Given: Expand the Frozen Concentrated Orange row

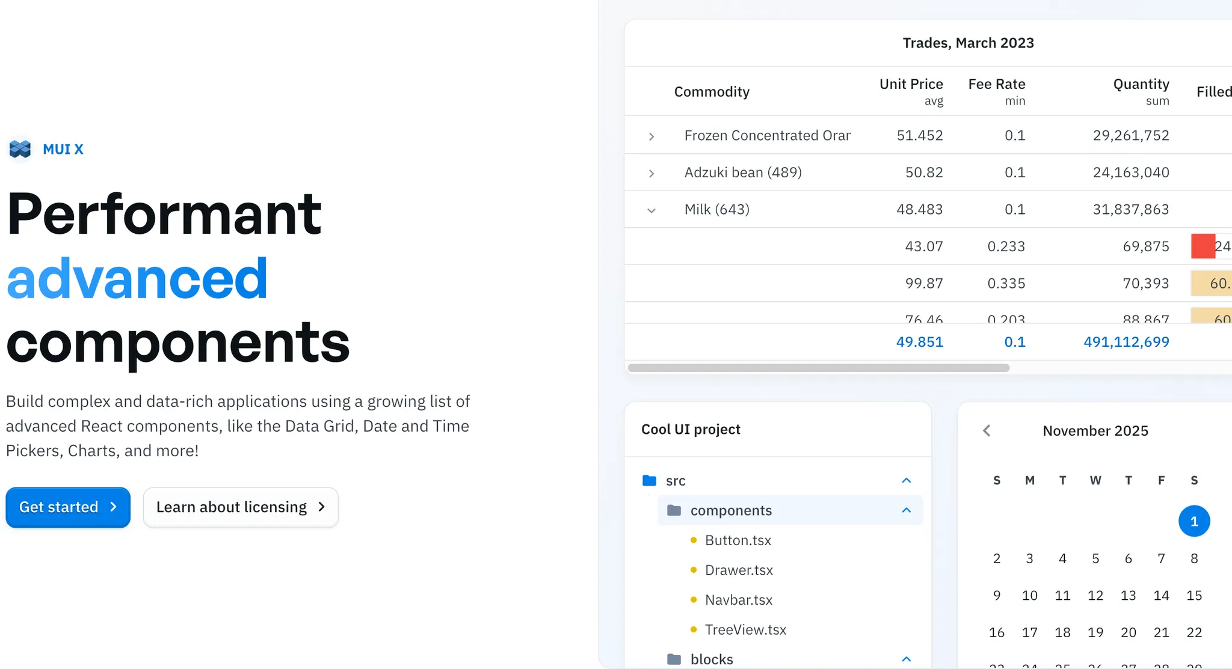Looking at the screenshot, I should (x=651, y=136).
